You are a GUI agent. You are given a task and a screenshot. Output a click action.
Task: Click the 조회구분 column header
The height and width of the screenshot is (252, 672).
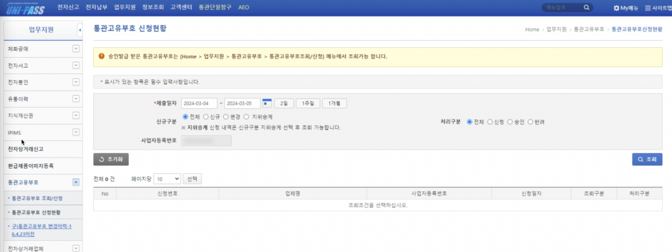tap(594, 194)
